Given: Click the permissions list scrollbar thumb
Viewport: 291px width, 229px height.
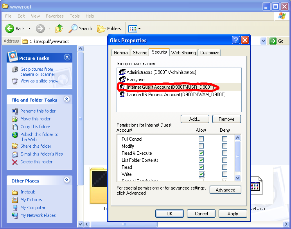Looking at the screenshot, I should [x=237, y=156].
